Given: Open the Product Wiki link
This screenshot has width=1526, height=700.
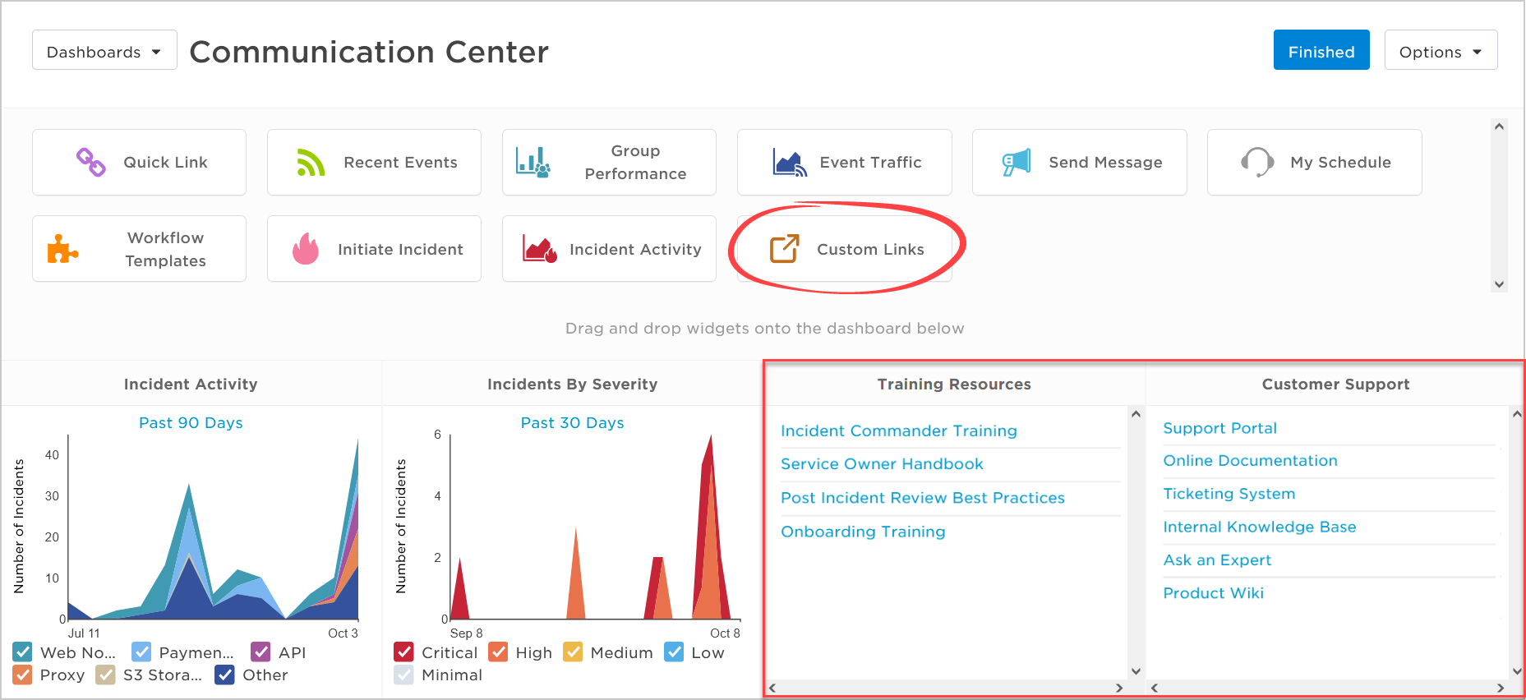Looking at the screenshot, I should [1213, 593].
